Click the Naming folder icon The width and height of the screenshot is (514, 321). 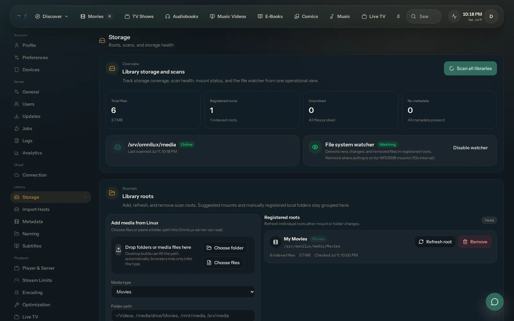tap(17, 234)
